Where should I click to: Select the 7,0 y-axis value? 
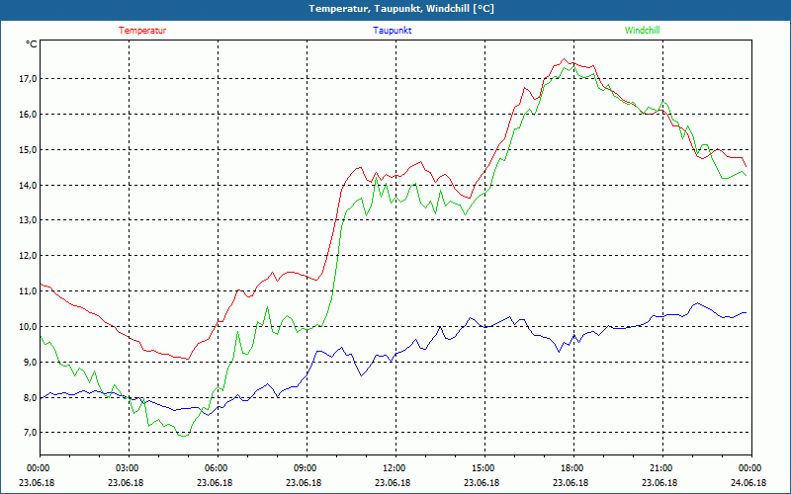(31, 433)
